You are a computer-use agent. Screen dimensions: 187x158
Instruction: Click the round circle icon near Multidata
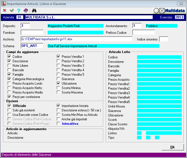(x=156, y=11)
